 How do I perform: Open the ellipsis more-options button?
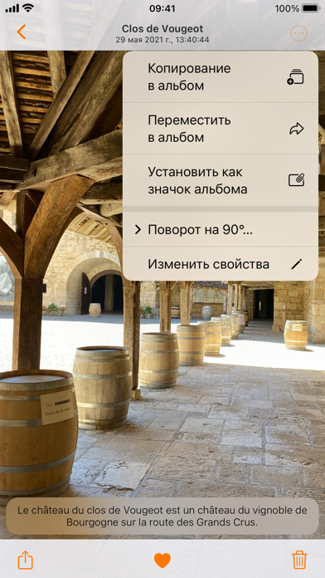(x=298, y=33)
